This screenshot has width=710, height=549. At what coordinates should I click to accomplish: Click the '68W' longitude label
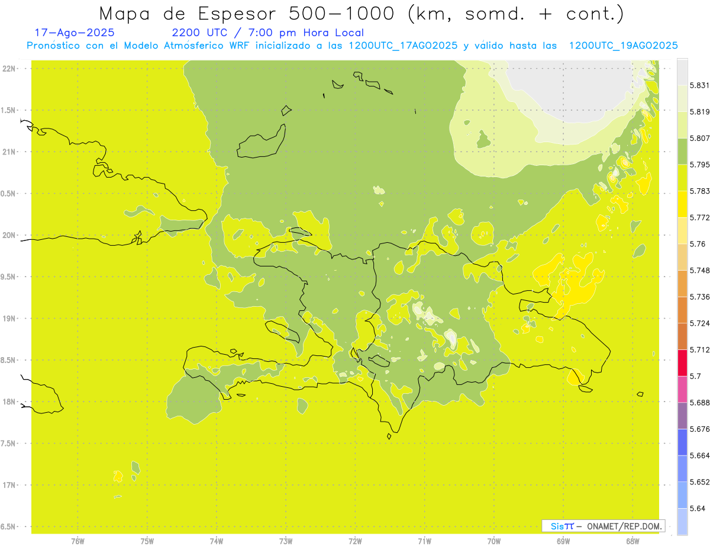point(632,541)
